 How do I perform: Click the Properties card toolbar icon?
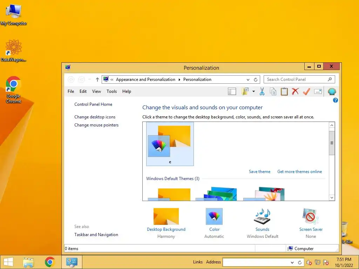pyautogui.click(x=318, y=91)
